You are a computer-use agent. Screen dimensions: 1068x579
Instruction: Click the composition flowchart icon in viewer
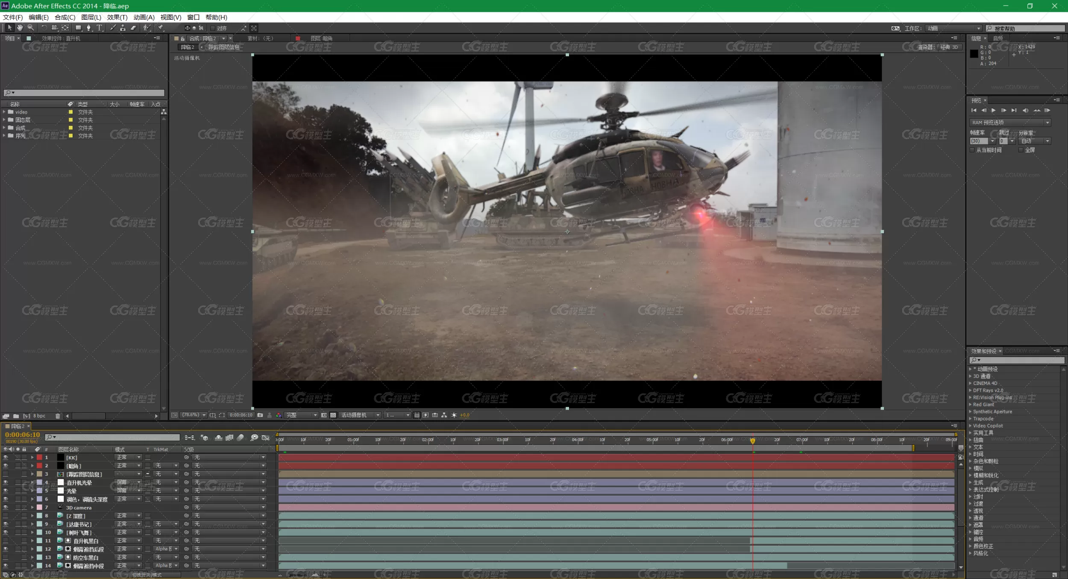(x=444, y=415)
